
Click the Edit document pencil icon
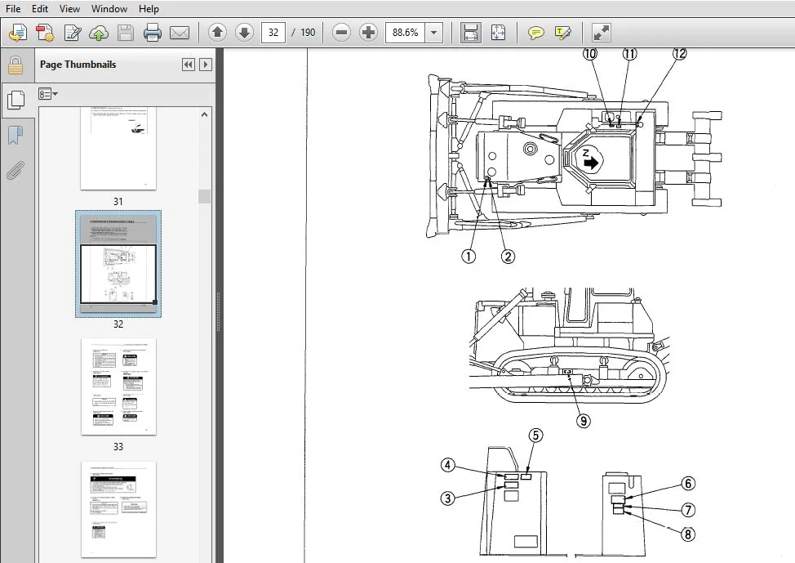click(x=73, y=33)
